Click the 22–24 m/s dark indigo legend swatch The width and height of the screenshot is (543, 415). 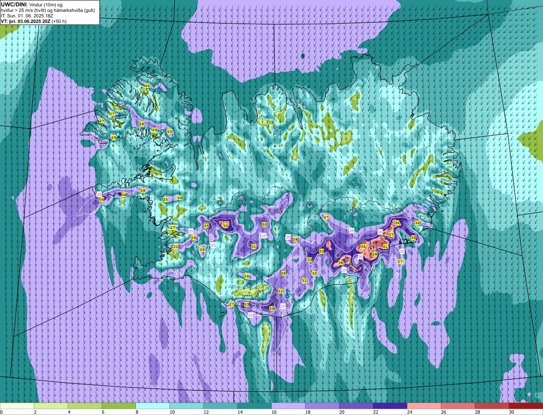point(390,406)
